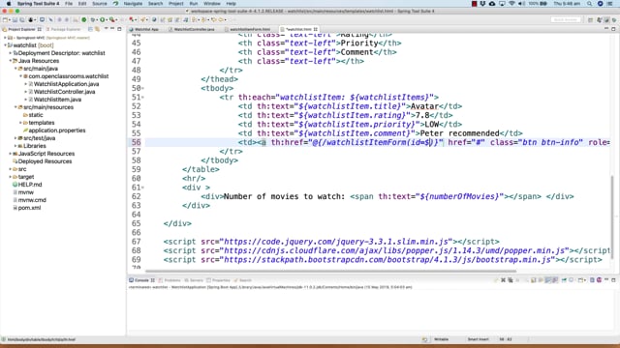Click the Quick Access search field
Viewport: 620px width, 348px height.
click(566, 19)
